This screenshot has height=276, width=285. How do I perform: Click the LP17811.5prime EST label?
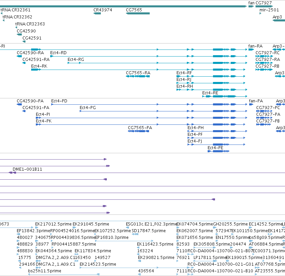point(210,258)
